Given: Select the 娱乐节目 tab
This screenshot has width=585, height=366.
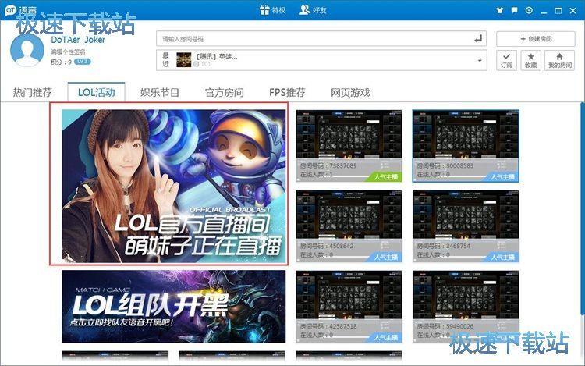Looking at the screenshot, I should click(160, 92).
